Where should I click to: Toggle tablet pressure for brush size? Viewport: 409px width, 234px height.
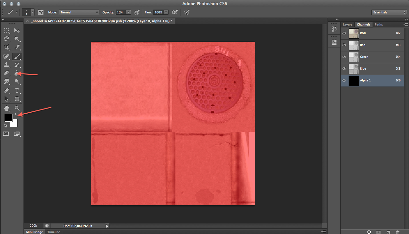(x=187, y=12)
